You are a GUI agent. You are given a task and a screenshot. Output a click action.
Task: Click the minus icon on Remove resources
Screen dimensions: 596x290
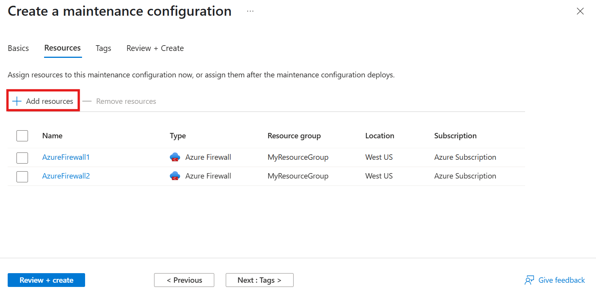tap(87, 101)
